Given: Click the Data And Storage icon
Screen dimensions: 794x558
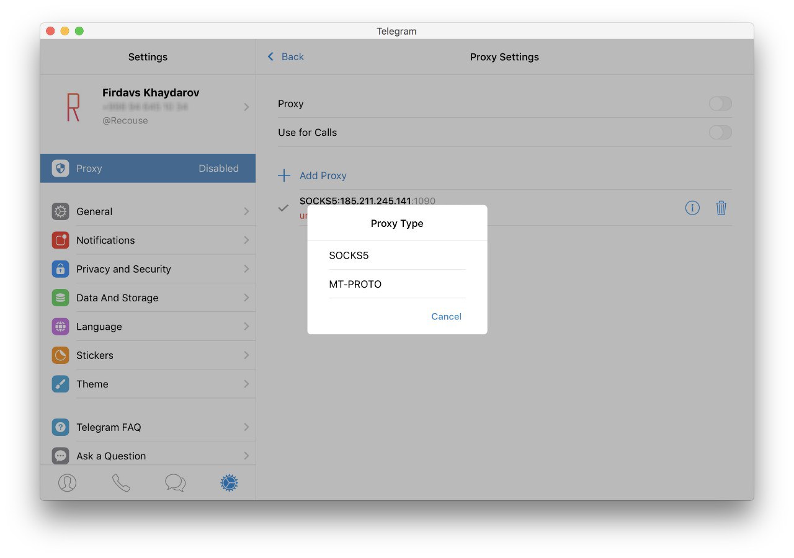Looking at the screenshot, I should click(60, 298).
